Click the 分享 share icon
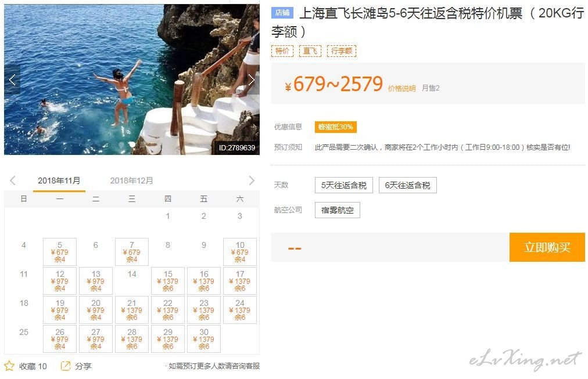 tap(66, 366)
